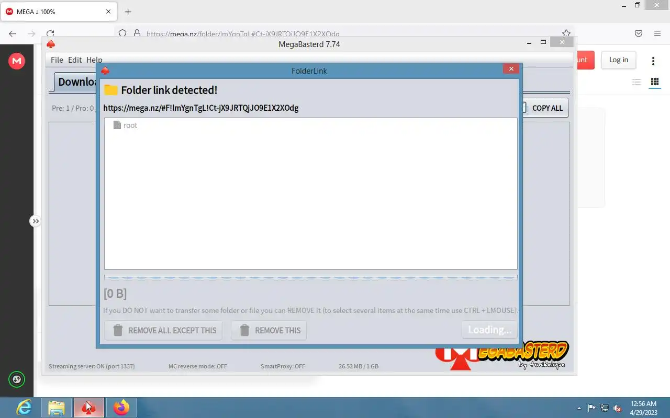Screen dimensions: 670x418
Task: Switch MEGA page to list view
Action: click(x=636, y=82)
